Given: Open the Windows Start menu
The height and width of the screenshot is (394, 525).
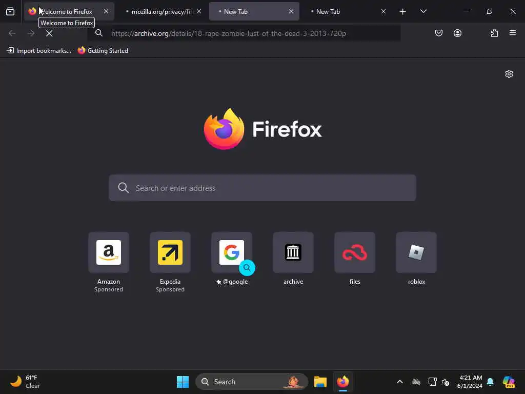Looking at the screenshot, I should click(x=183, y=382).
